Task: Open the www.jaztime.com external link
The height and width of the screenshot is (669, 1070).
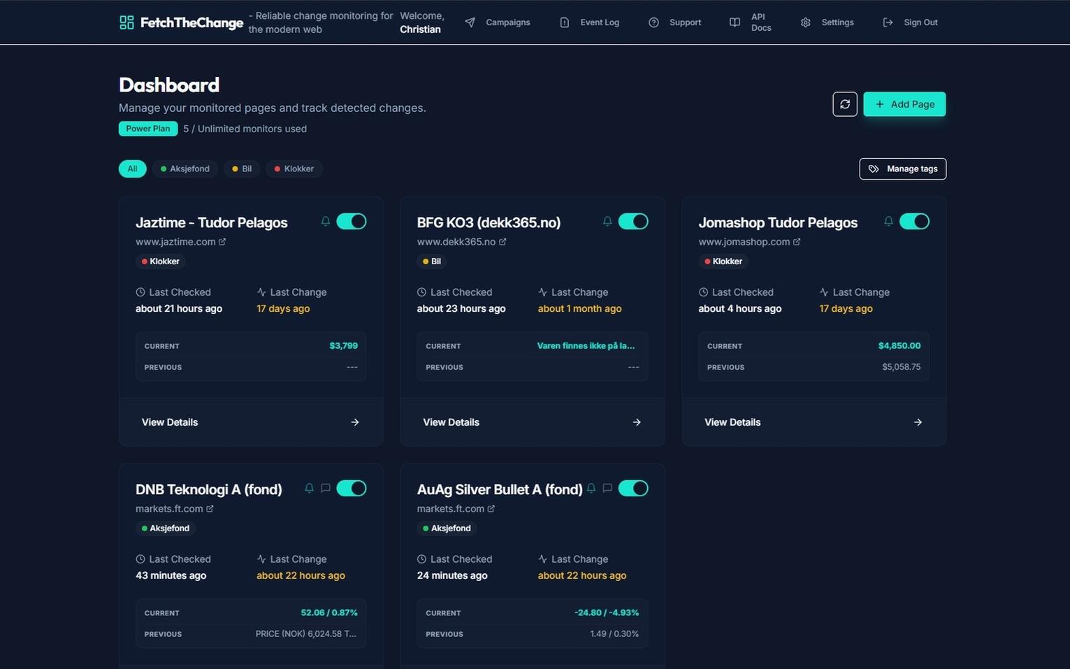Action: 180,242
